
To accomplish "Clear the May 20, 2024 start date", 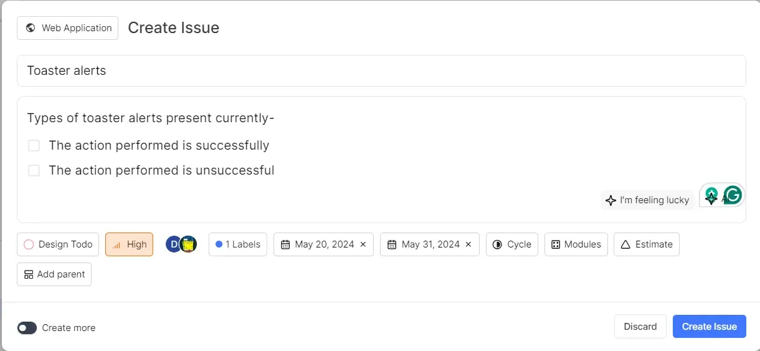I will coord(363,244).
